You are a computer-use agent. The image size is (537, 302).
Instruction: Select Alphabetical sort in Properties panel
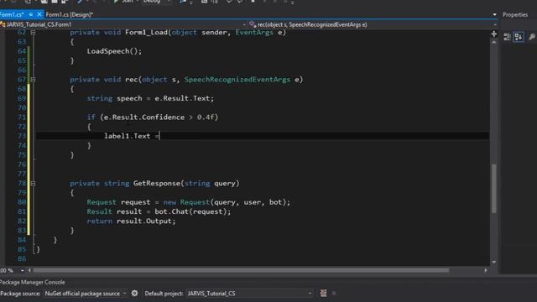coord(519,37)
